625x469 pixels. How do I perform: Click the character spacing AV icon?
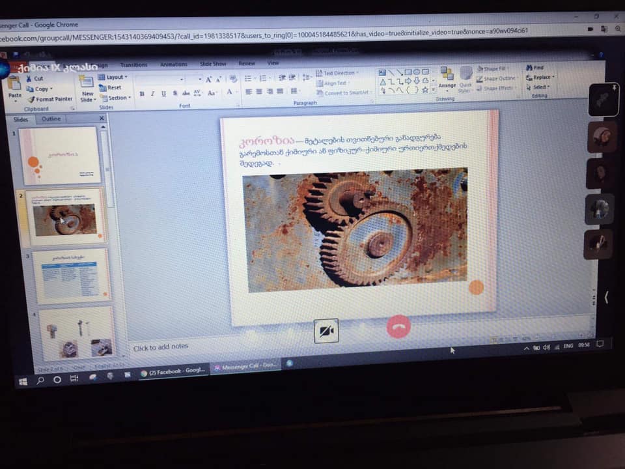click(x=197, y=93)
